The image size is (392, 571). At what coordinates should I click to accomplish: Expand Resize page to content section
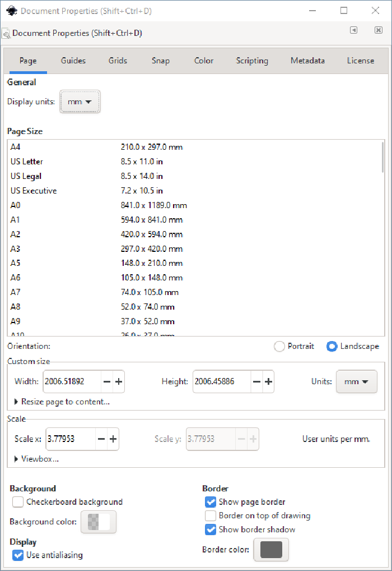[62, 402]
